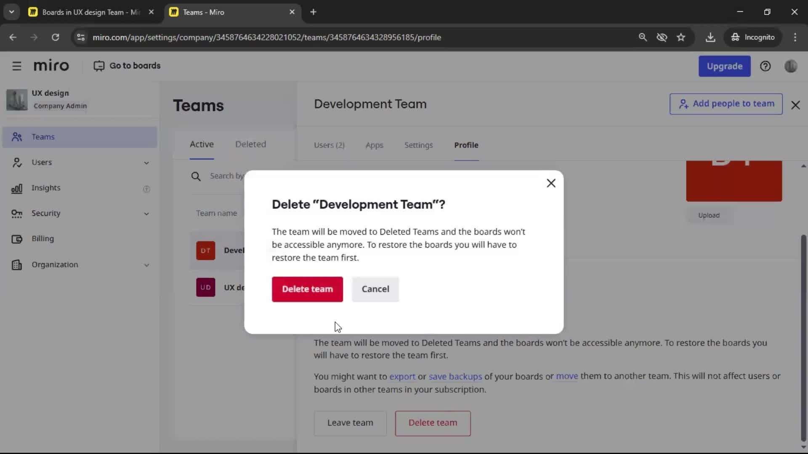The height and width of the screenshot is (454, 808).
Task: Click the Security key icon
Action: click(x=17, y=214)
